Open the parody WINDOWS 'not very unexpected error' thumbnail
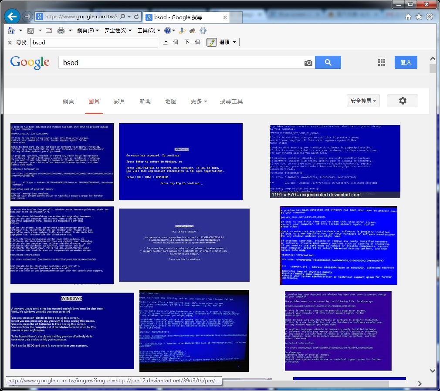Screen dimensions: 440x391 [x=72, y=331]
